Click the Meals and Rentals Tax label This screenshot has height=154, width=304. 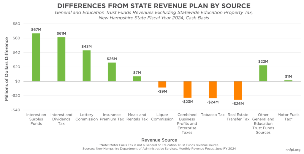click(137, 117)
